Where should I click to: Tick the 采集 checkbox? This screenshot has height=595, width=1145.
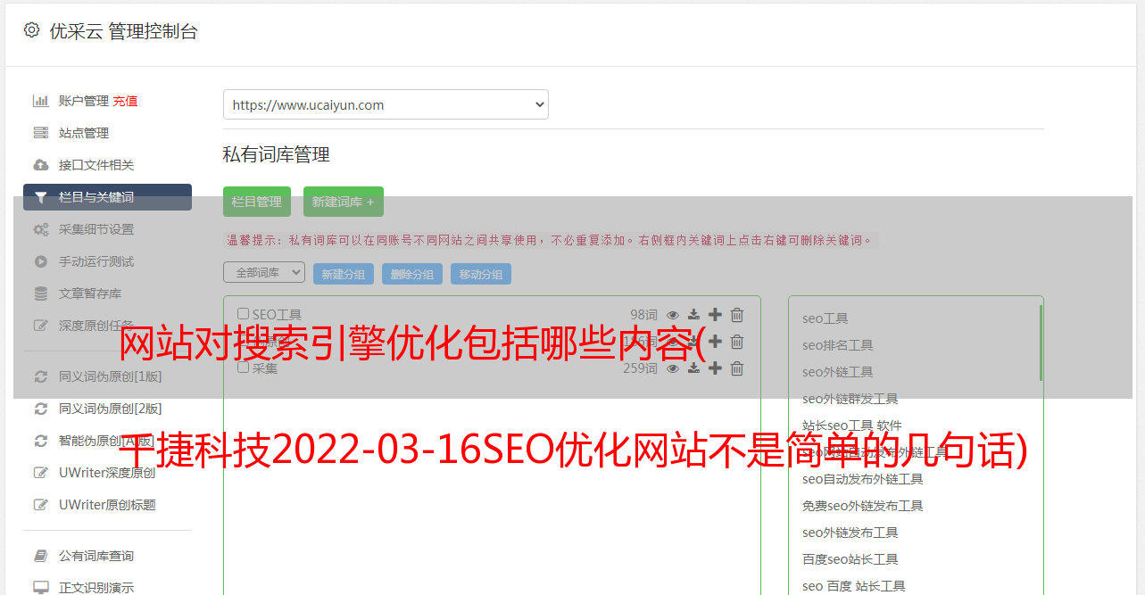click(x=243, y=368)
